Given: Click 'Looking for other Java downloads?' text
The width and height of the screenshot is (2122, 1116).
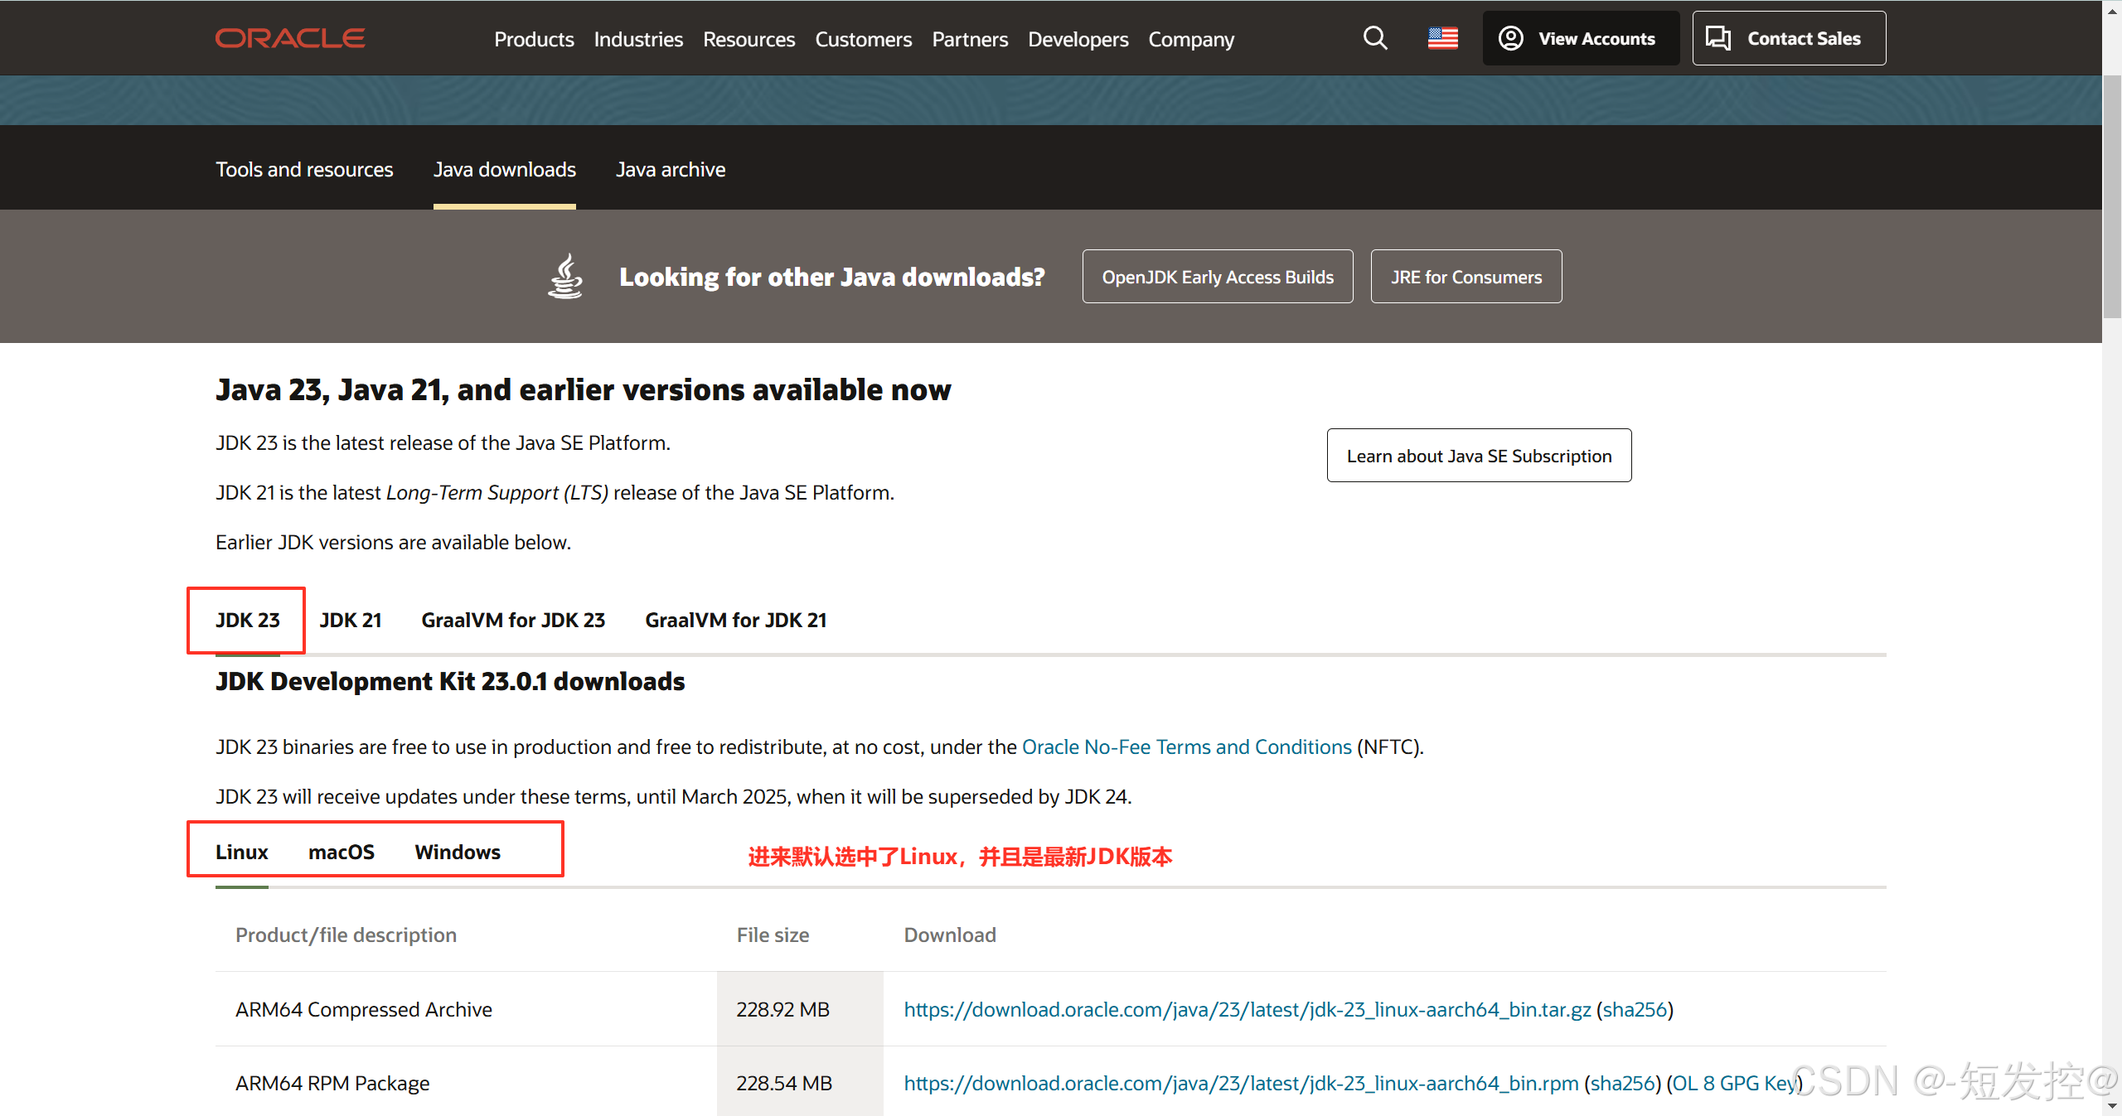Looking at the screenshot, I should (x=832, y=277).
